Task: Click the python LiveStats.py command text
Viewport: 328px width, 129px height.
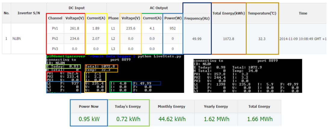Action: tap(159, 56)
